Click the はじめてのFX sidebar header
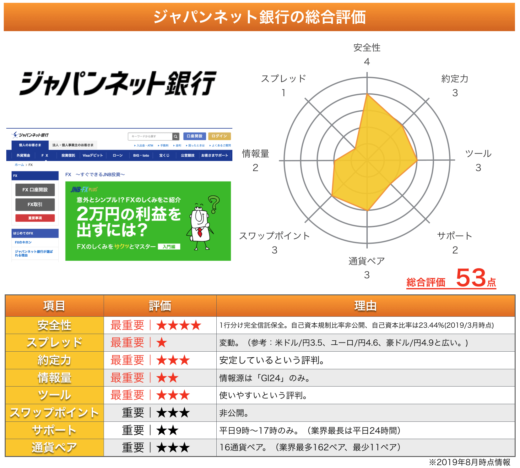The width and height of the screenshot is (520, 468). click(x=35, y=233)
